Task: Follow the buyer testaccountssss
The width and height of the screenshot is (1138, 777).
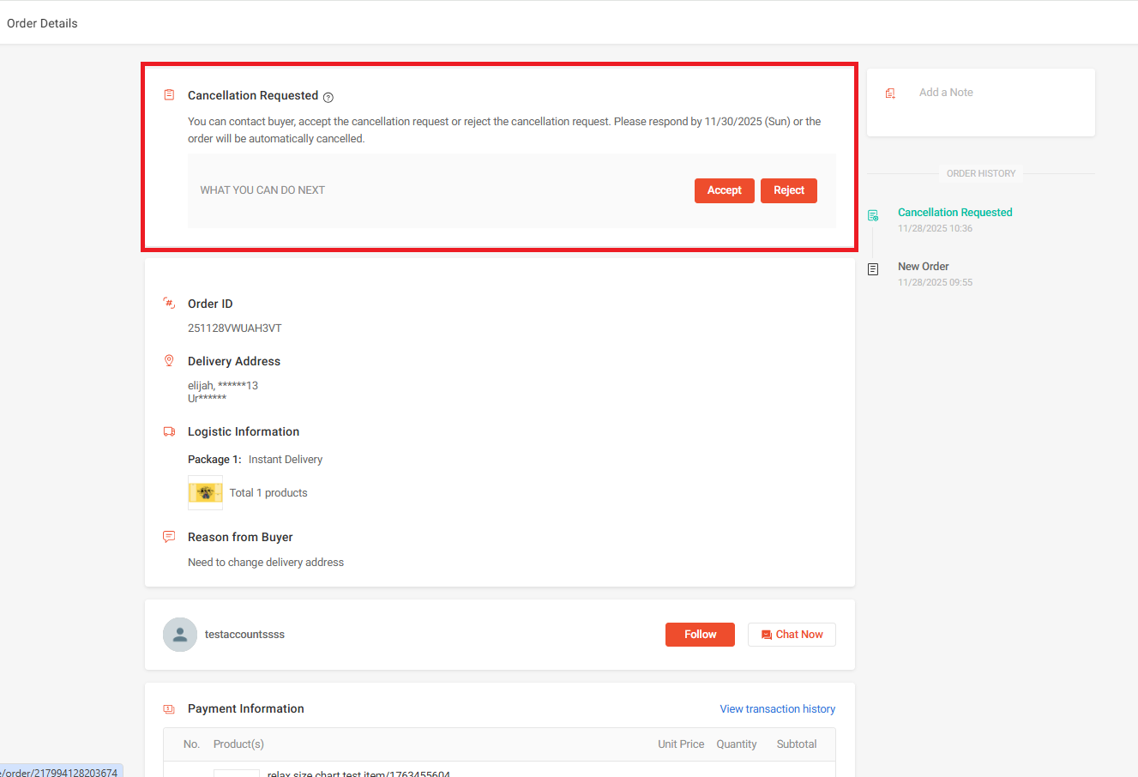Action: tap(700, 635)
